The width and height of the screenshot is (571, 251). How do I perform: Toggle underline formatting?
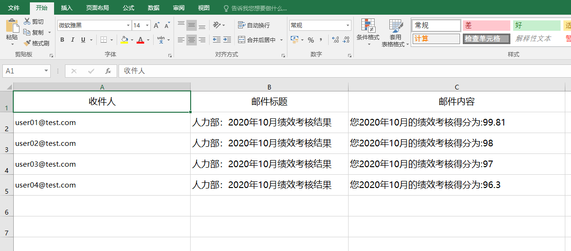pos(83,40)
